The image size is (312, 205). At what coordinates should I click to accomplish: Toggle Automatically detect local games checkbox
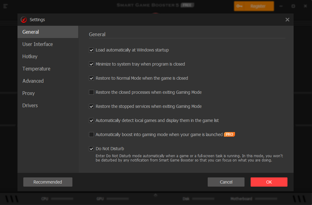point(91,120)
